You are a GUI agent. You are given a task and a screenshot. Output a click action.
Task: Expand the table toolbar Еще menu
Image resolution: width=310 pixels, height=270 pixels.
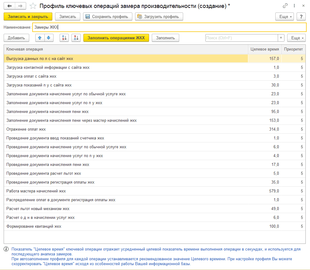[296, 38]
